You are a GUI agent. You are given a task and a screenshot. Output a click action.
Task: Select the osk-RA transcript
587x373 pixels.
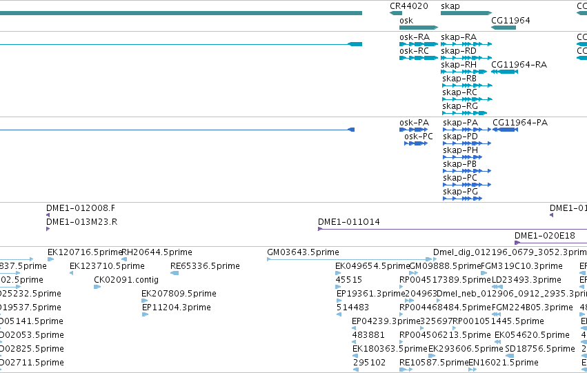pos(419,44)
